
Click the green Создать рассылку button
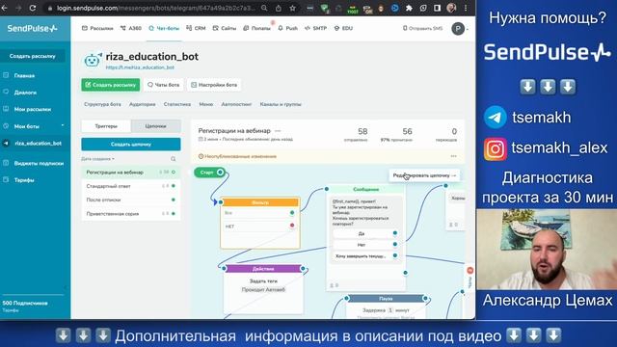111,85
